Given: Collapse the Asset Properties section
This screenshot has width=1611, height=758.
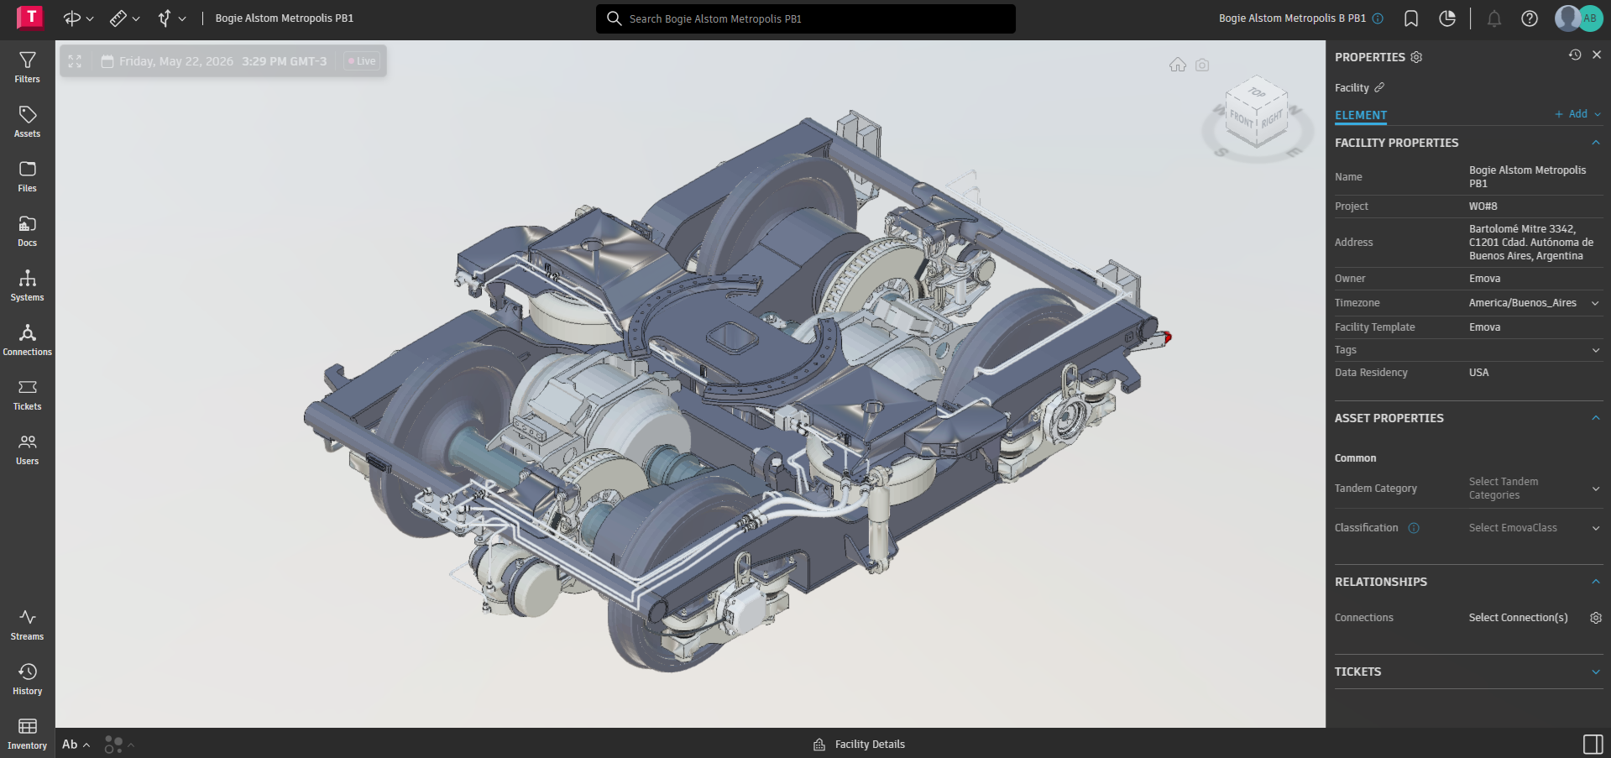Looking at the screenshot, I should (x=1596, y=418).
